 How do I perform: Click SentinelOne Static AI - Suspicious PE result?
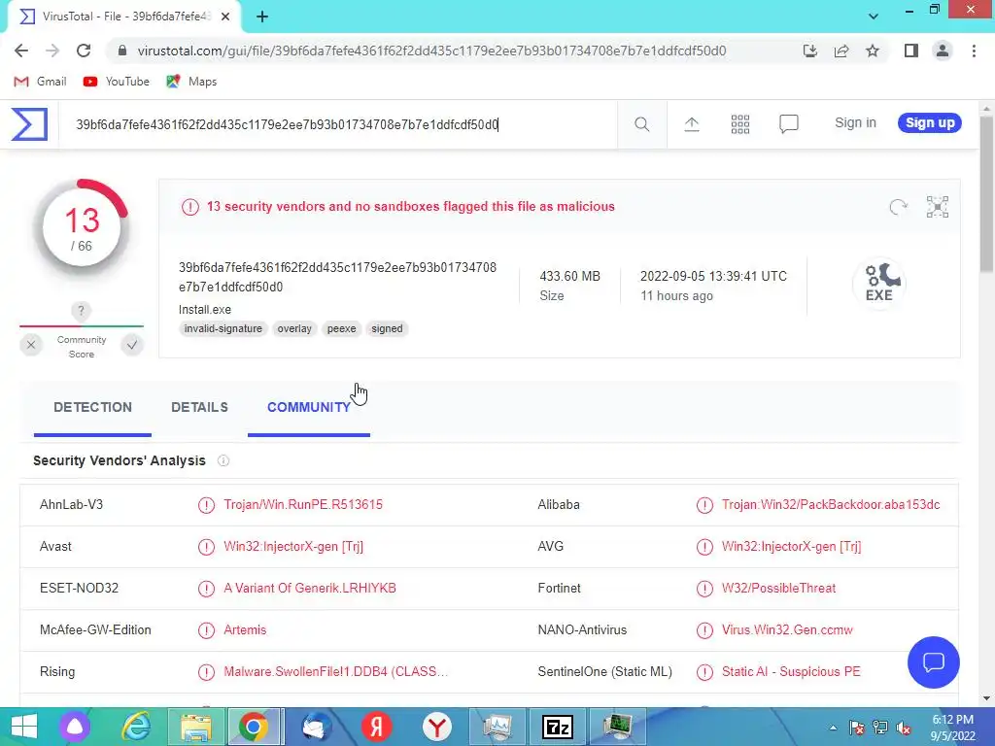coord(791,672)
